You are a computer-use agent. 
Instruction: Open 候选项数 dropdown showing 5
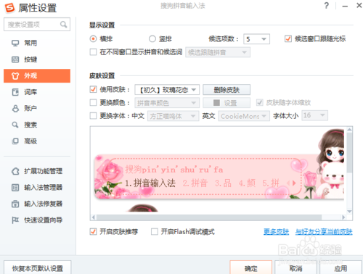pos(256,39)
